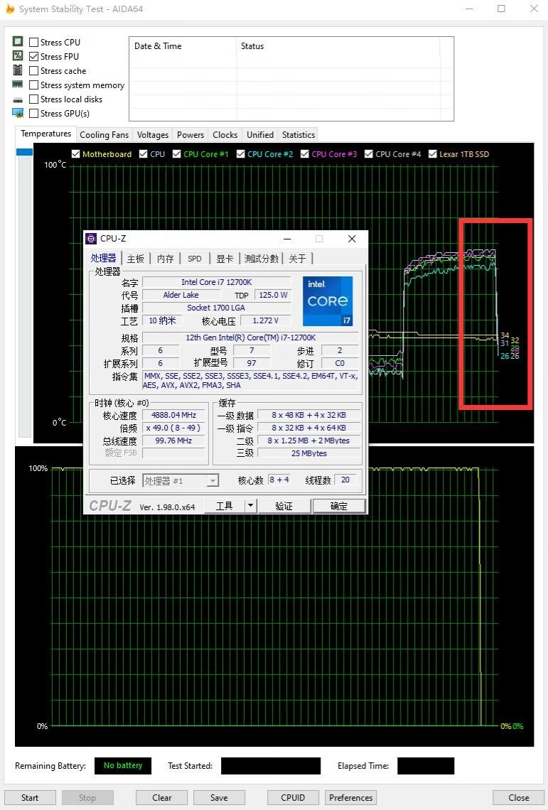
Task: Toggle the CPU Core #2 graph checkbox
Action: 240,154
